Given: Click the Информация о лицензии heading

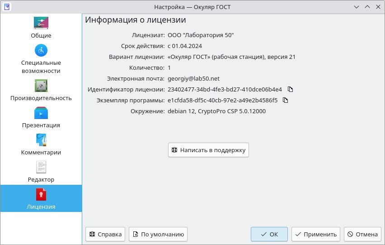Looking at the screenshot, I should (135, 19).
